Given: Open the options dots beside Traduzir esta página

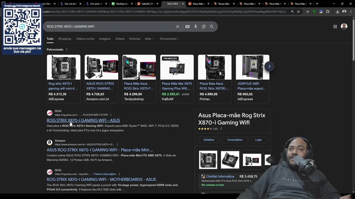Looking at the screenshot, I should [119, 174].
